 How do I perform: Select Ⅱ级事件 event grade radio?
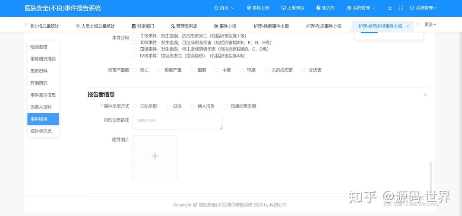tap(135, 42)
